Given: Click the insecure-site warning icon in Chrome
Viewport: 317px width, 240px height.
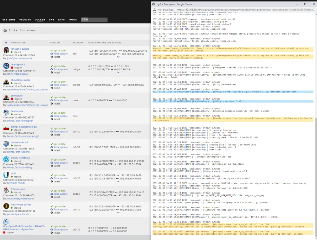Looking at the screenshot, I should tap(154, 10).
